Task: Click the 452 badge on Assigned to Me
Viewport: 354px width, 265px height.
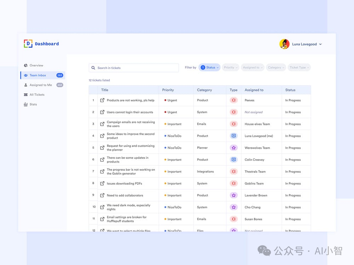Action: pyautogui.click(x=59, y=85)
